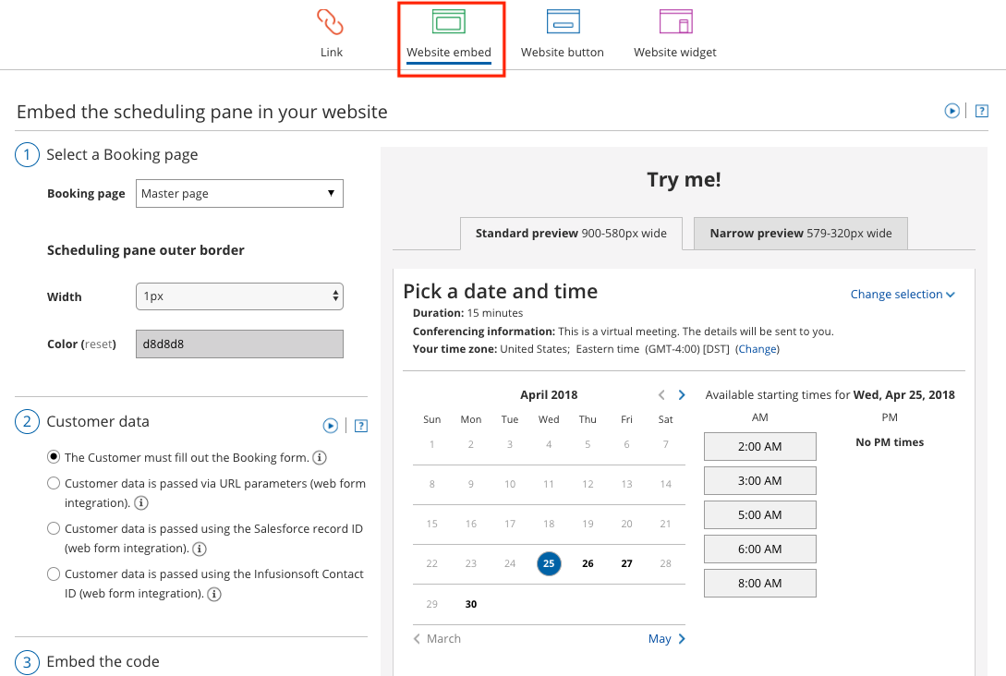Viewport: 1006px width, 676px height.
Task: Open the Customer data help icon
Action: 361,426
